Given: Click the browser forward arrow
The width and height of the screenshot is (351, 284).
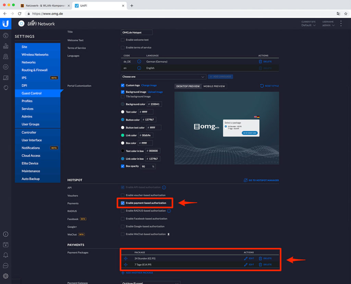Looking at the screenshot, I should [12, 14].
